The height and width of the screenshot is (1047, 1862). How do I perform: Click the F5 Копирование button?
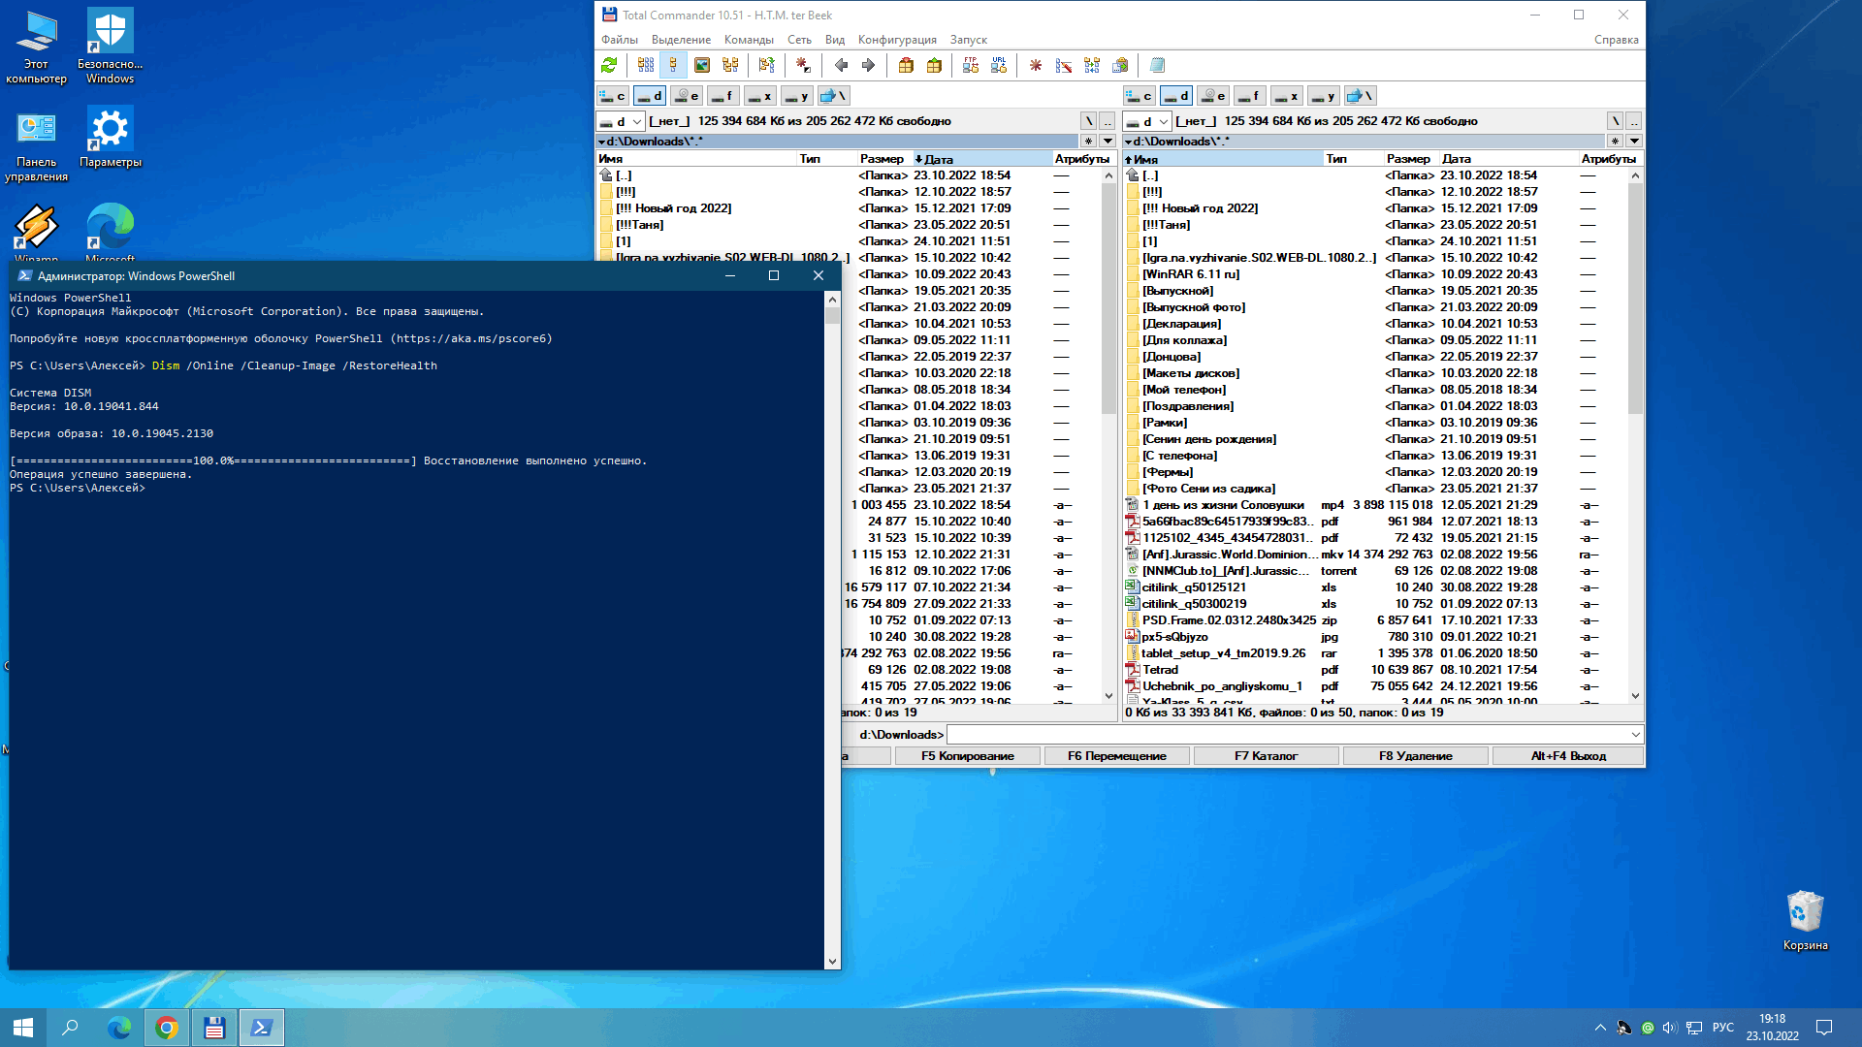(967, 756)
